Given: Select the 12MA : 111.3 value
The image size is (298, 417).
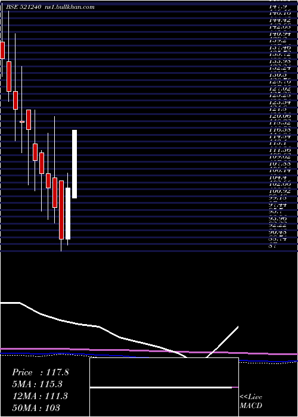Looking at the screenshot, I should click(x=41, y=396).
